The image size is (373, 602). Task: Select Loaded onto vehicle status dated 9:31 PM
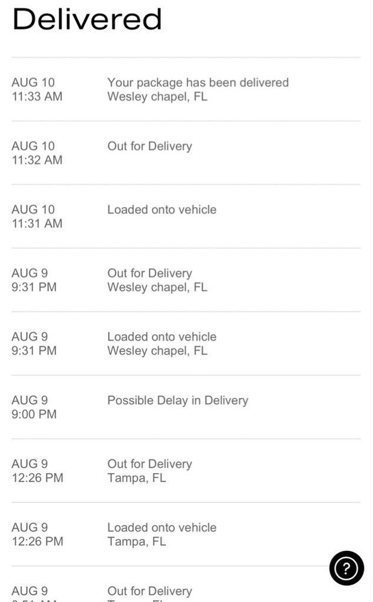click(x=161, y=337)
